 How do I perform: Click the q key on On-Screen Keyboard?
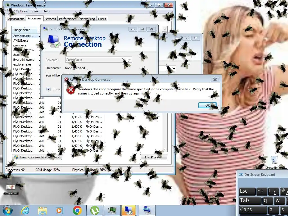coord(268,201)
